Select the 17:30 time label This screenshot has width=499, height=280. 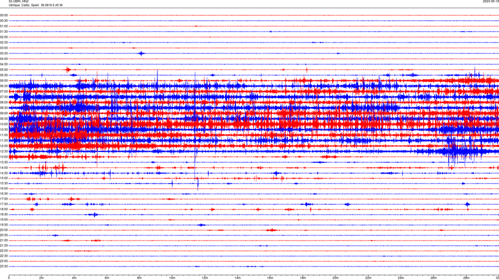click(x=4, y=204)
